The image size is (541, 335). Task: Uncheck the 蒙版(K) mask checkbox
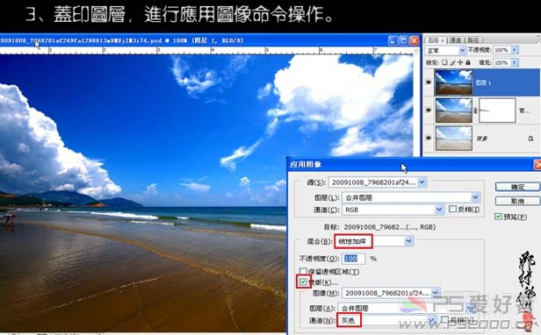click(303, 282)
